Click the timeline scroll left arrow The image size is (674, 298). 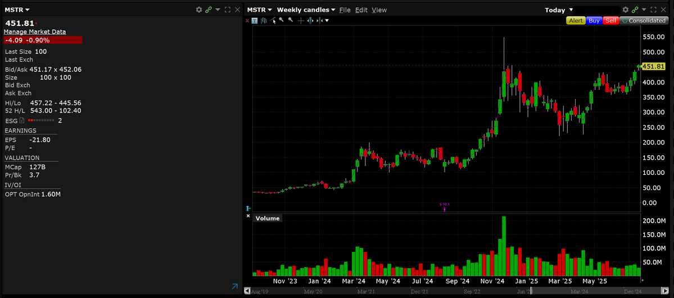pos(247,291)
